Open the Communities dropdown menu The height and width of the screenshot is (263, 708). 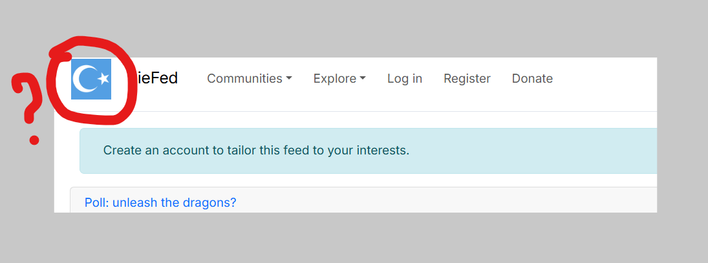click(x=244, y=79)
